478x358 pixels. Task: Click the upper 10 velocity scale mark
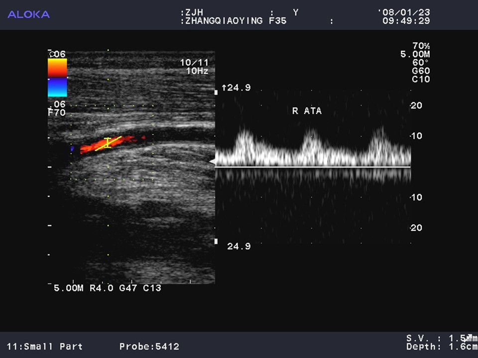click(x=416, y=136)
